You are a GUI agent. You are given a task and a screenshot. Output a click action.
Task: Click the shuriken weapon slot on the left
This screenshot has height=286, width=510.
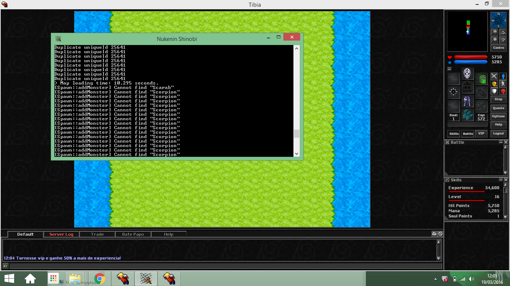point(454,92)
